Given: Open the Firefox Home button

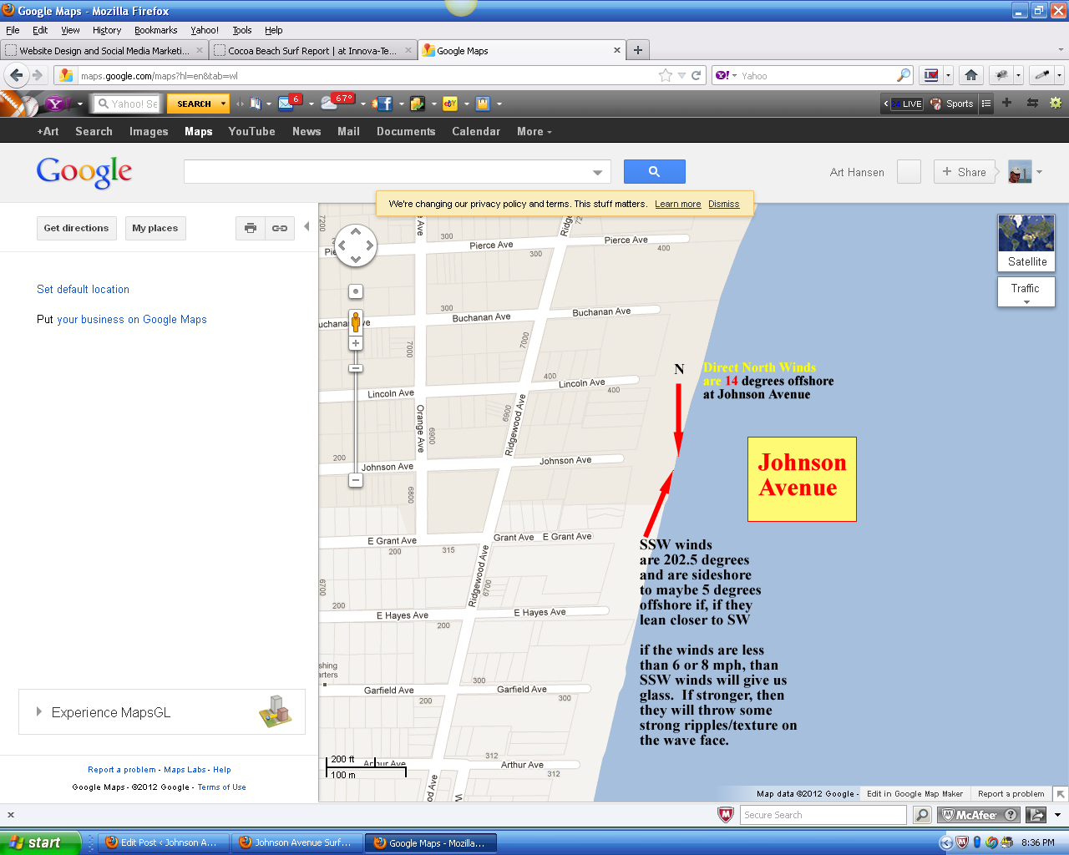Looking at the screenshot, I should tap(970, 75).
